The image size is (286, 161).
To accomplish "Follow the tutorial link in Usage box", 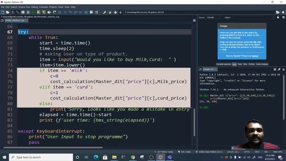I will point(255,56).
